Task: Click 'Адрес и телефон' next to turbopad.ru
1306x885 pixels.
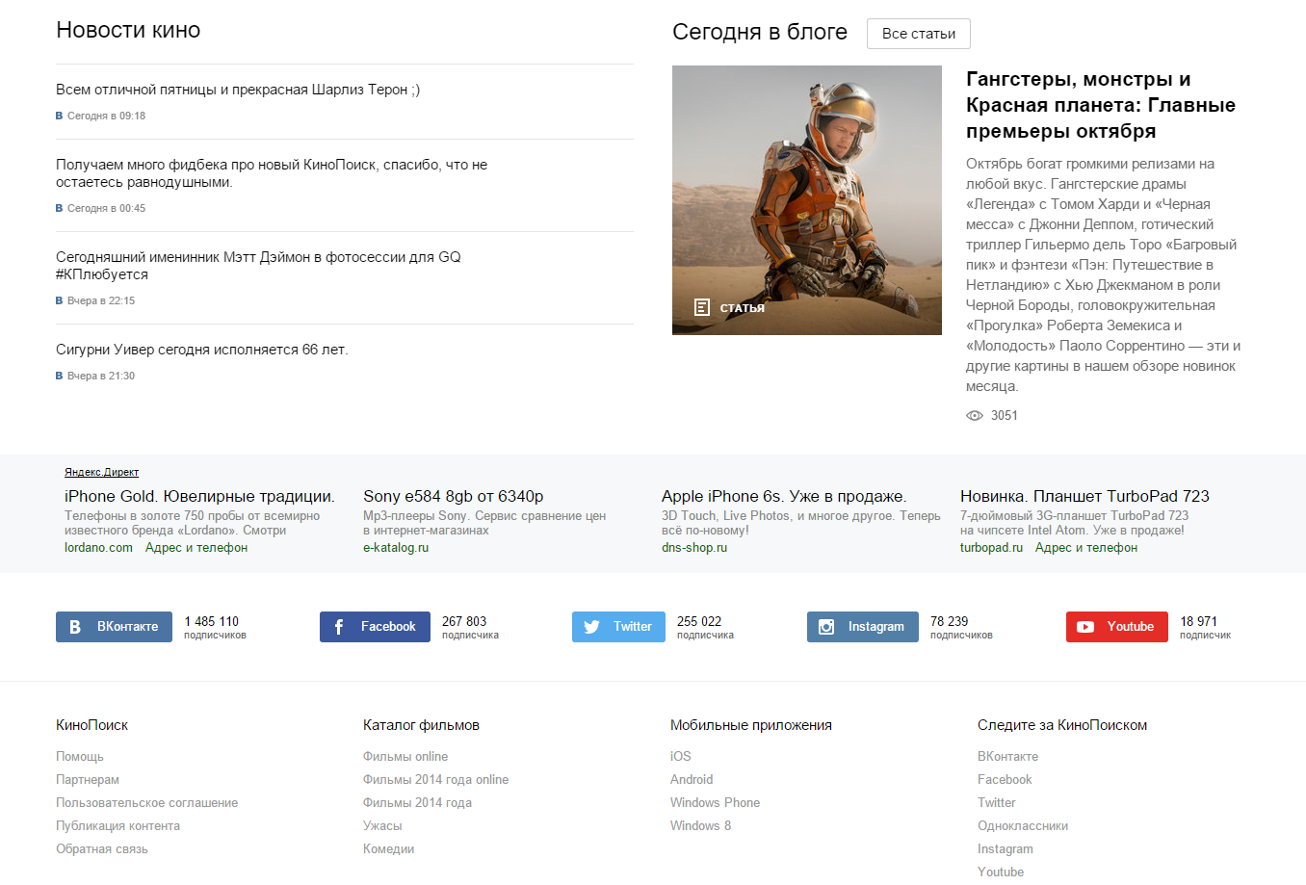Action: click(1086, 548)
